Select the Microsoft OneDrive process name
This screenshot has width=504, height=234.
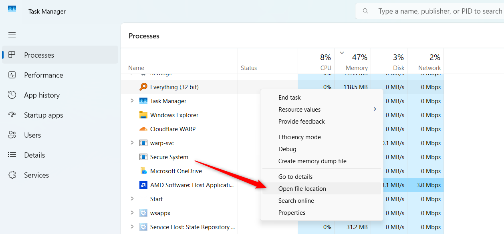[x=176, y=171]
